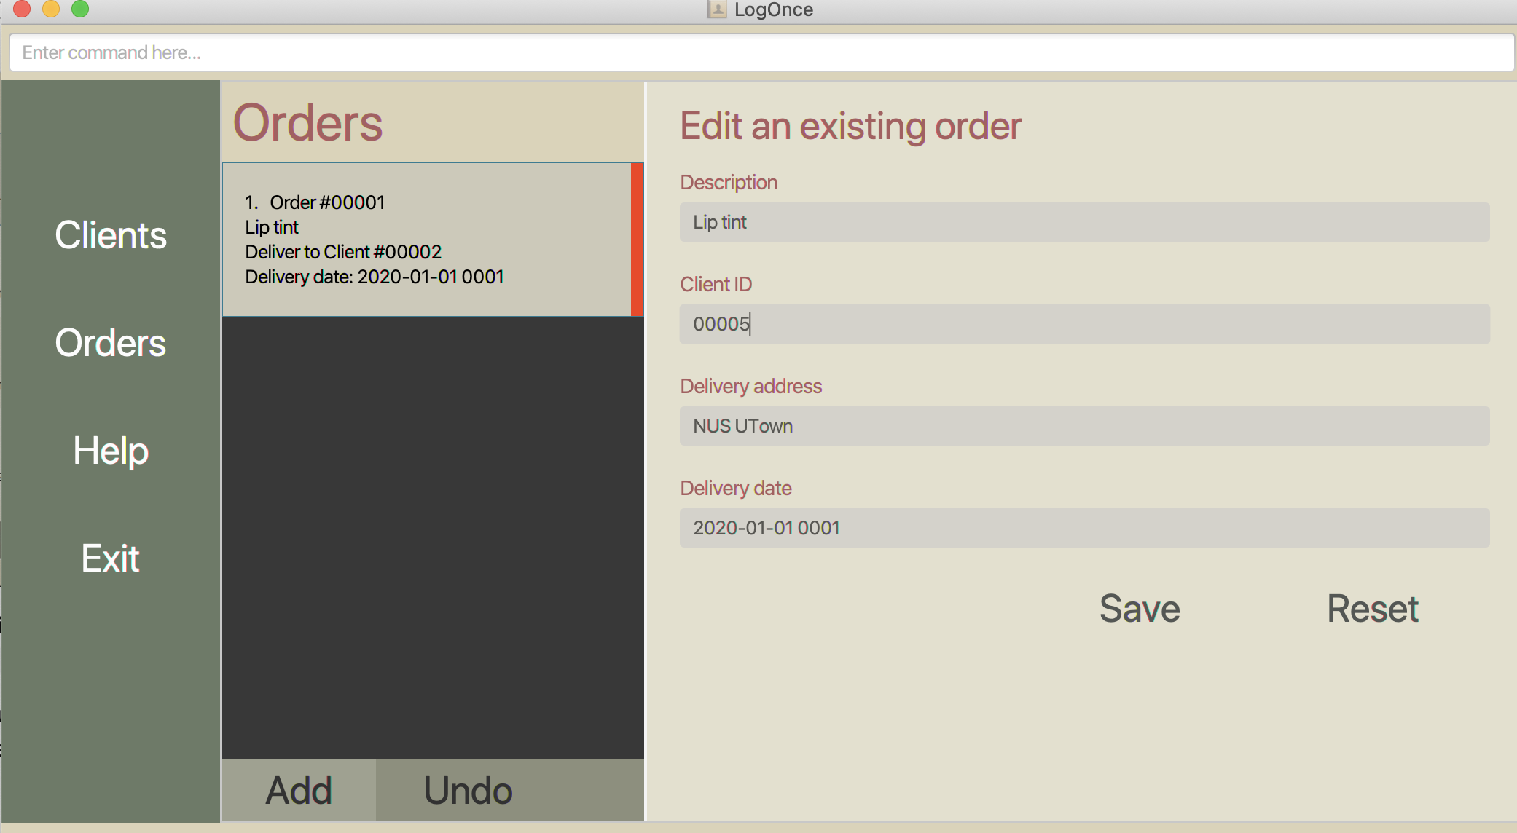Select the Order #00001 card
Viewport: 1517px width, 833px height.
(x=426, y=240)
